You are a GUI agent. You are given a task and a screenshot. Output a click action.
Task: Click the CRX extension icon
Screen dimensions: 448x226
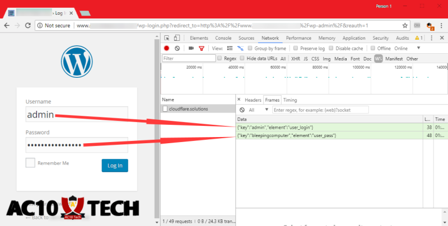417,25
